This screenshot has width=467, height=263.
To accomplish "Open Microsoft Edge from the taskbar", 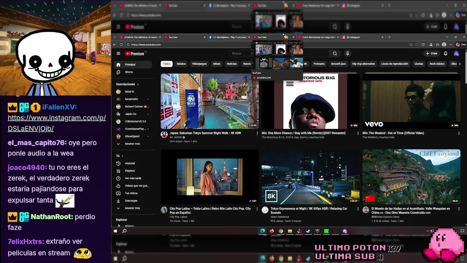I will point(262,231).
